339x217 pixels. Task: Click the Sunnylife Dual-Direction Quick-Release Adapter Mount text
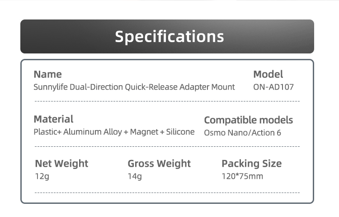point(134,87)
